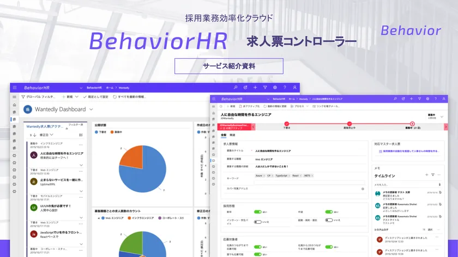
Task: Expand the Wantedly Dashboard selector chevron
Action: pos(91,110)
